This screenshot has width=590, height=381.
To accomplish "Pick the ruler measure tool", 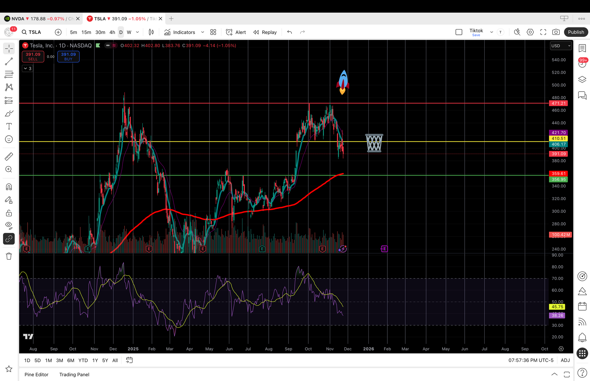I will [x=9, y=156].
